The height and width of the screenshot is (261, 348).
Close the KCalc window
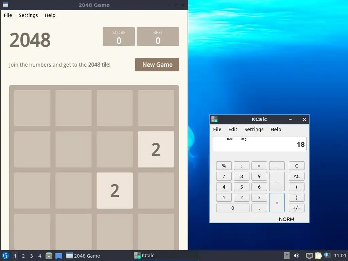click(304, 119)
